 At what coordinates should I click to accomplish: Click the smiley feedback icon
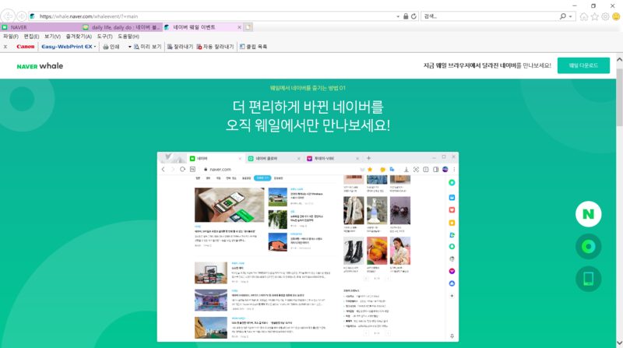point(616,16)
